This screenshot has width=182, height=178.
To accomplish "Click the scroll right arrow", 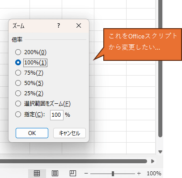I will pos(152,161).
